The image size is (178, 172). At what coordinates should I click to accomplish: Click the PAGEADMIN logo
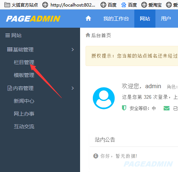point(33,19)
